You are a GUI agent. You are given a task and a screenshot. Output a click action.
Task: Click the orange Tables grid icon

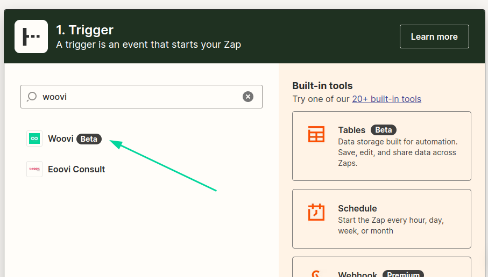coord(316,134)
